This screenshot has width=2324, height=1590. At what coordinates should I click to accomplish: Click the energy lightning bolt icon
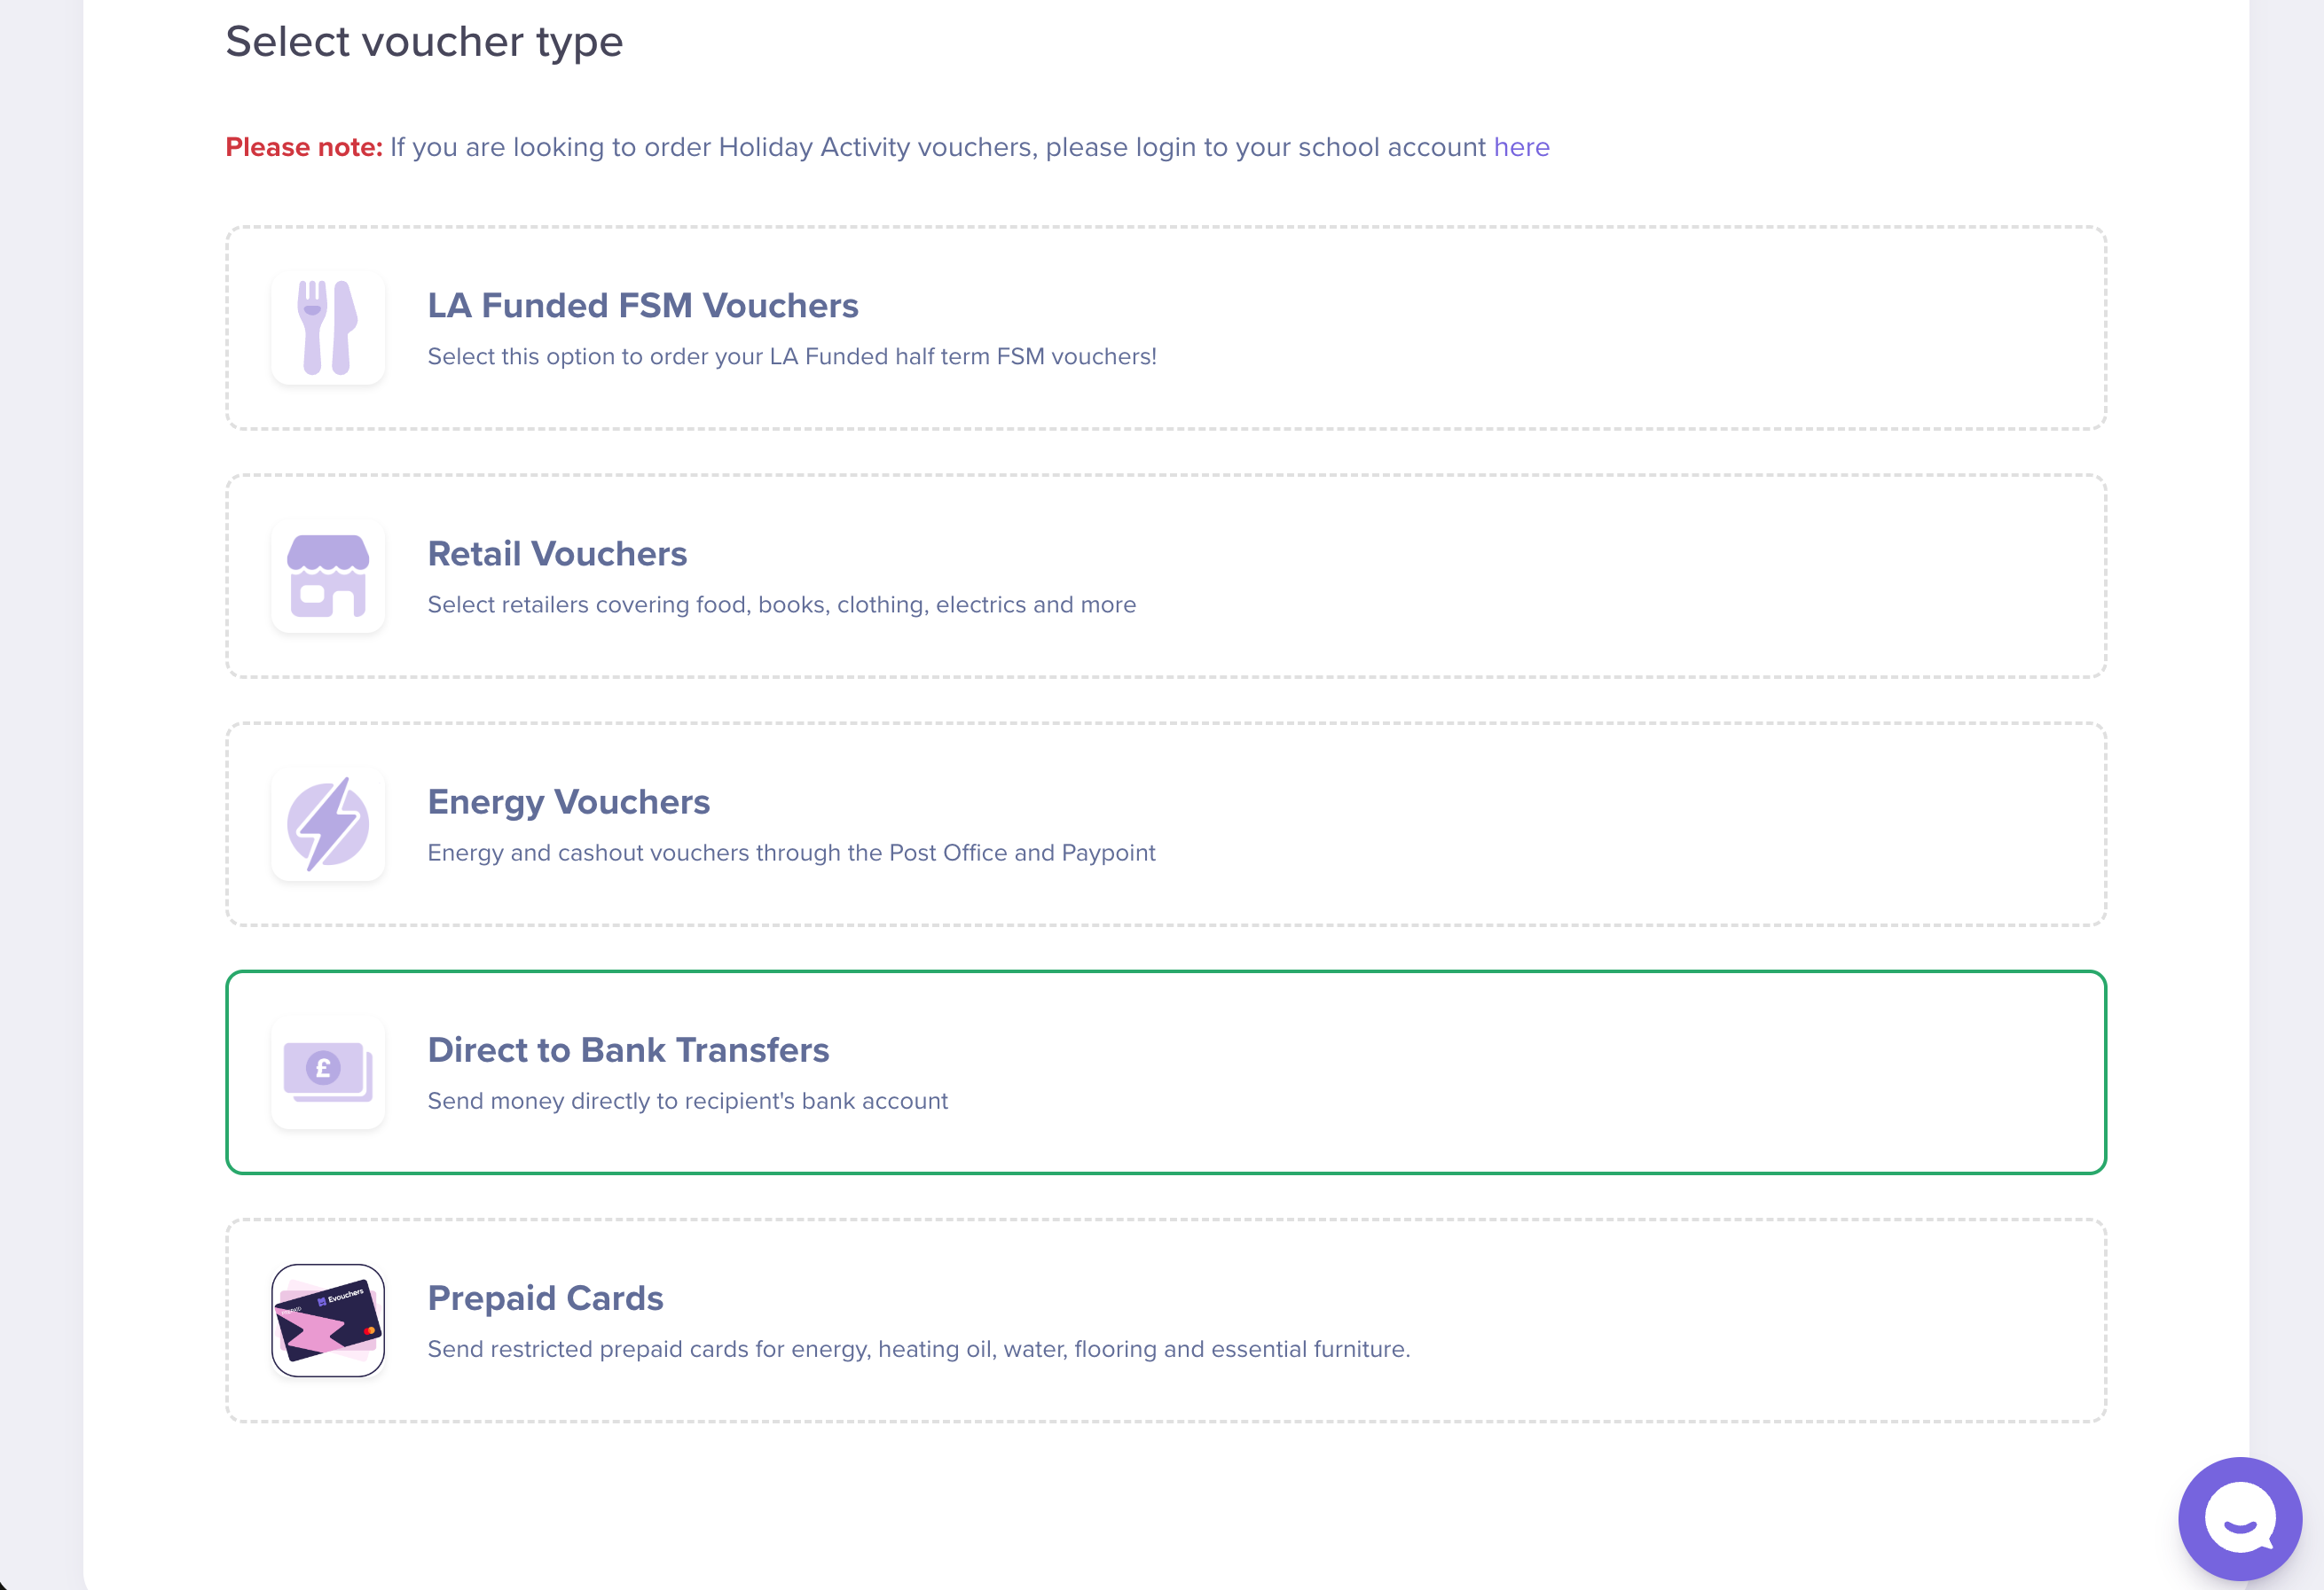[x=328, y=824]
